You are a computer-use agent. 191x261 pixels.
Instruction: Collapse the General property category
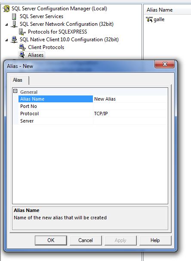pyautogui.click(x=15, y=91)
